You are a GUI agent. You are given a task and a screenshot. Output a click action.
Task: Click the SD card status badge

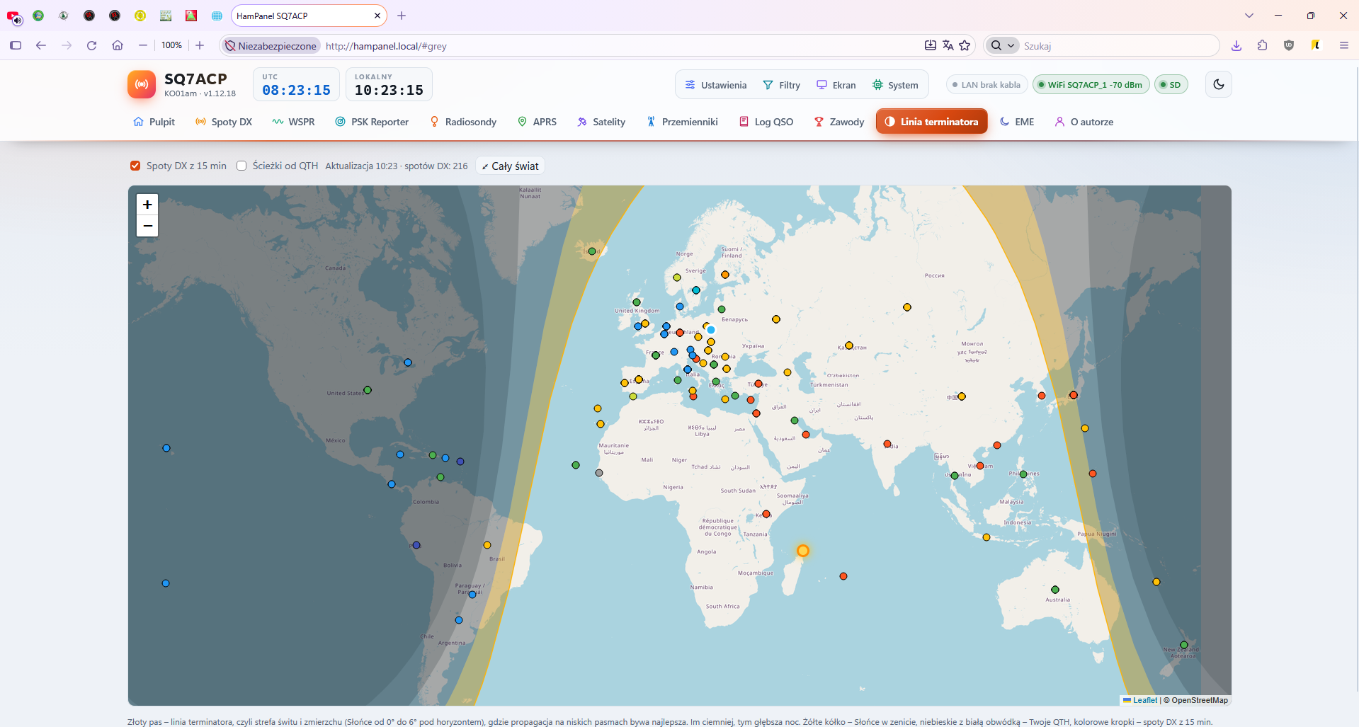(1171, 85)
